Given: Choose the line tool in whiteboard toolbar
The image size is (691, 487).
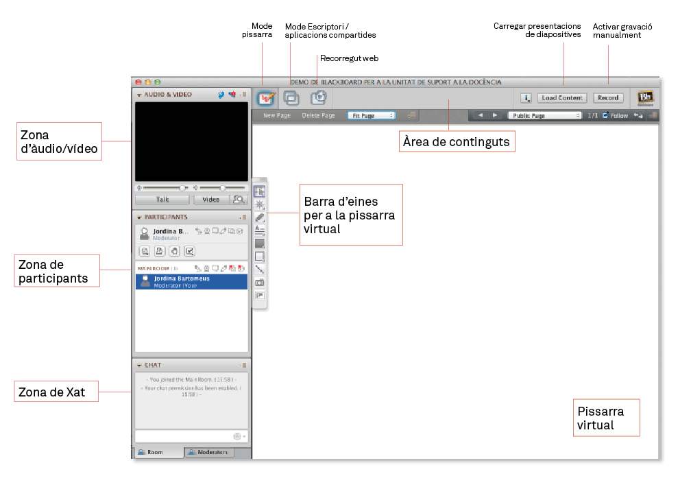Looking at the screenshot, I should pos(260,270).
